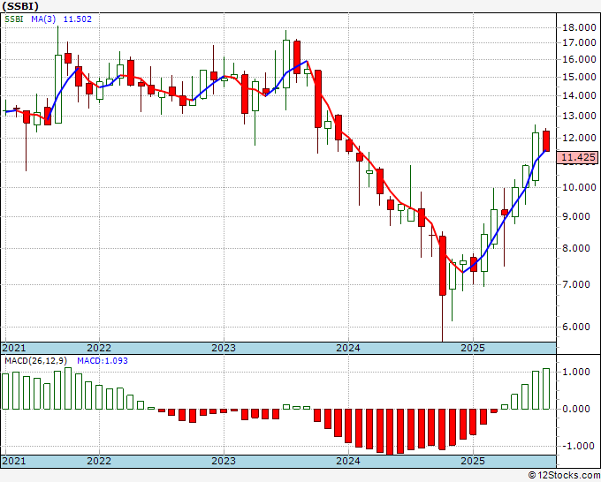Click the 16.000 price axis label
Image resolution: width=601 pixels, height=482 pixels.
click(x=579, y=59)
